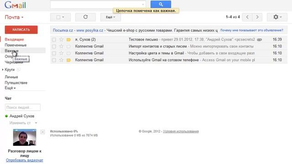Viewport: 292px width, 164px height.
Task: Open 'Используйте Gmail на сотовом телефоне' message subject
Action: pos(164,60)
